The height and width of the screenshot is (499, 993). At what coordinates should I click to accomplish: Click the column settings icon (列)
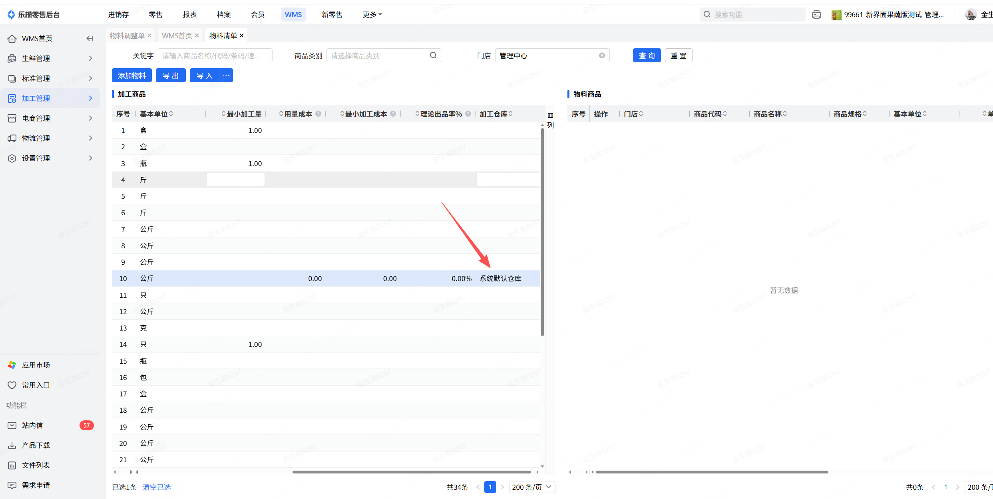[550, 120]
